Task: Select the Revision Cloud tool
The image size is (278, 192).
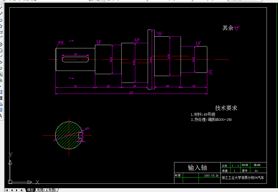Action: pos(1,51)
